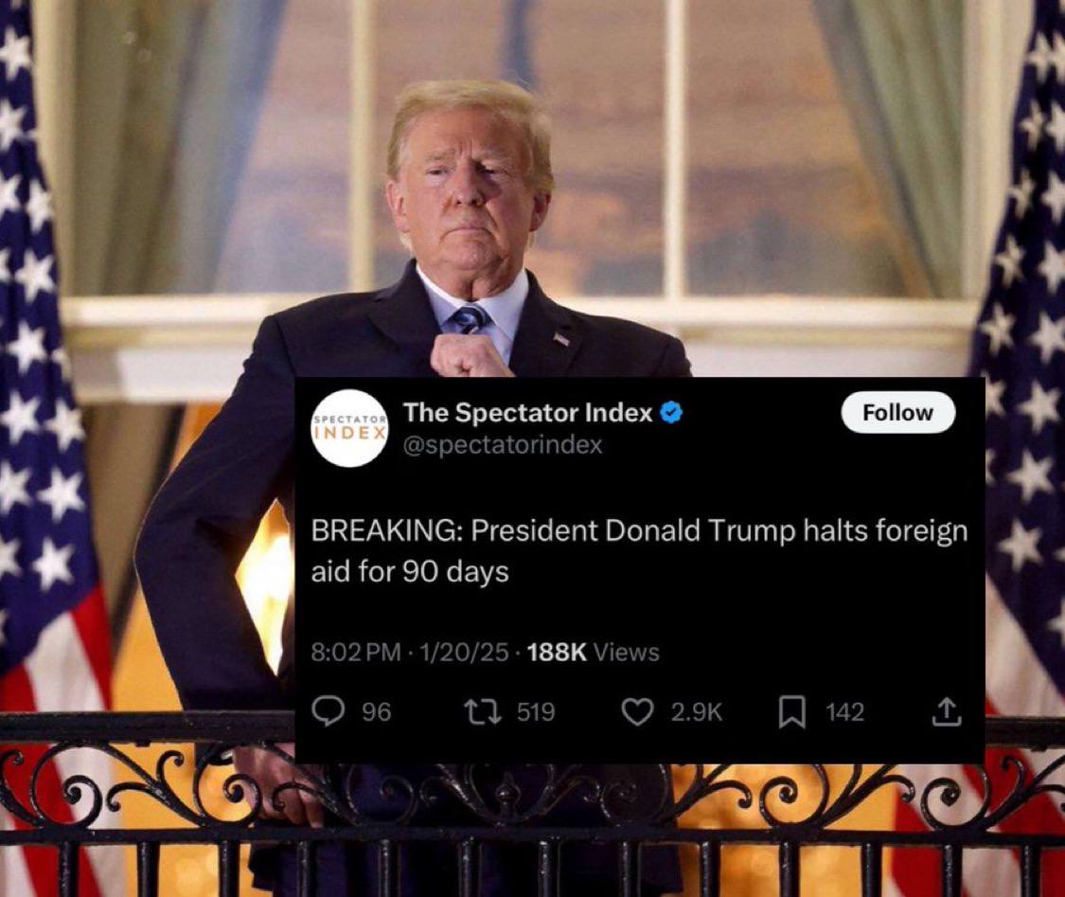Select the BREAKING foreign aid post text
This screenshot has width=1065, height=897.
click(x=639, y=550)
